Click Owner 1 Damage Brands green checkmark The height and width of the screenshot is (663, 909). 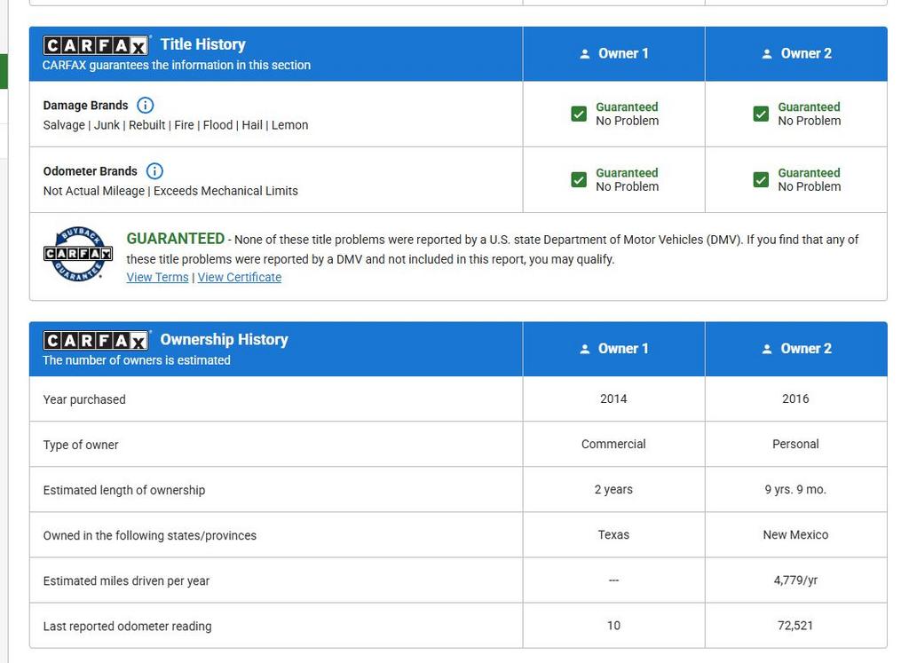[579, 114]
